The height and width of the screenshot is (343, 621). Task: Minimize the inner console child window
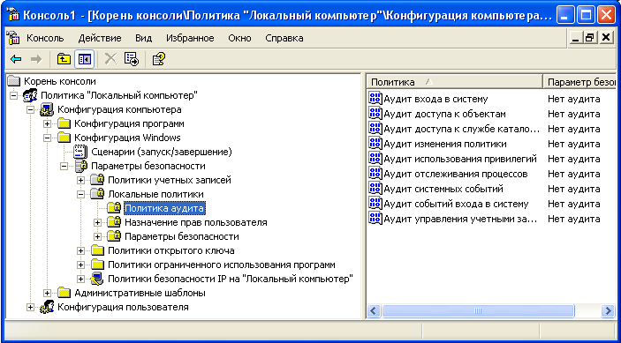576,38
